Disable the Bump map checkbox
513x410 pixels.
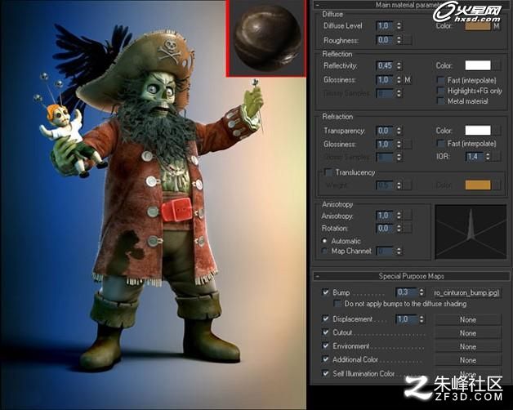(x=326, y=292)
